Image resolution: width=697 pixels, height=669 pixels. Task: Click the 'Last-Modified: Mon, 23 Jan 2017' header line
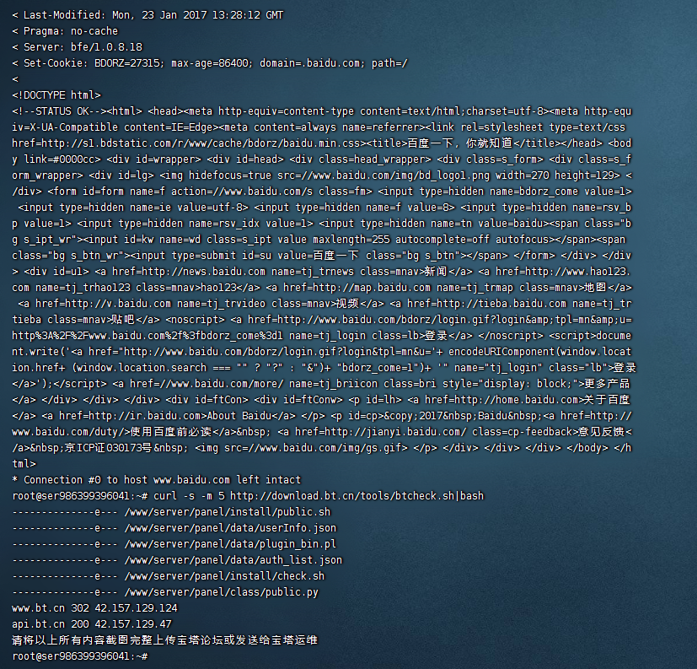147,15
